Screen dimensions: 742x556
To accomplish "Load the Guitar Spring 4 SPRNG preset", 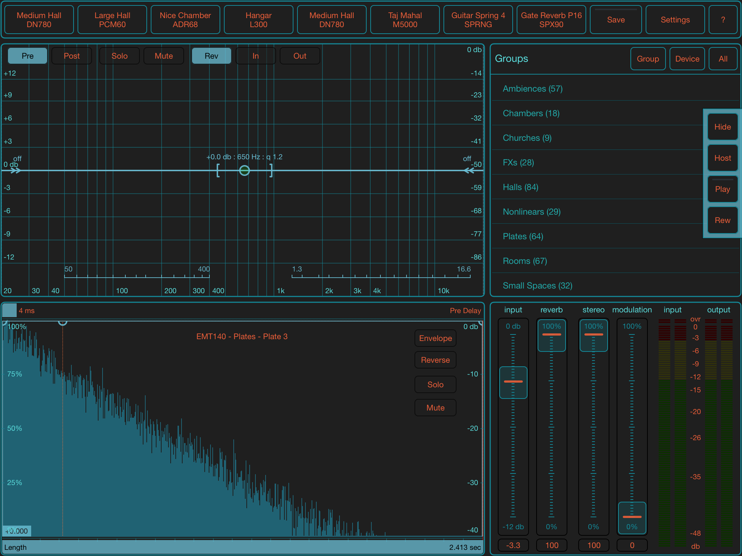I will pyautogui.click(x=478, y=20).
